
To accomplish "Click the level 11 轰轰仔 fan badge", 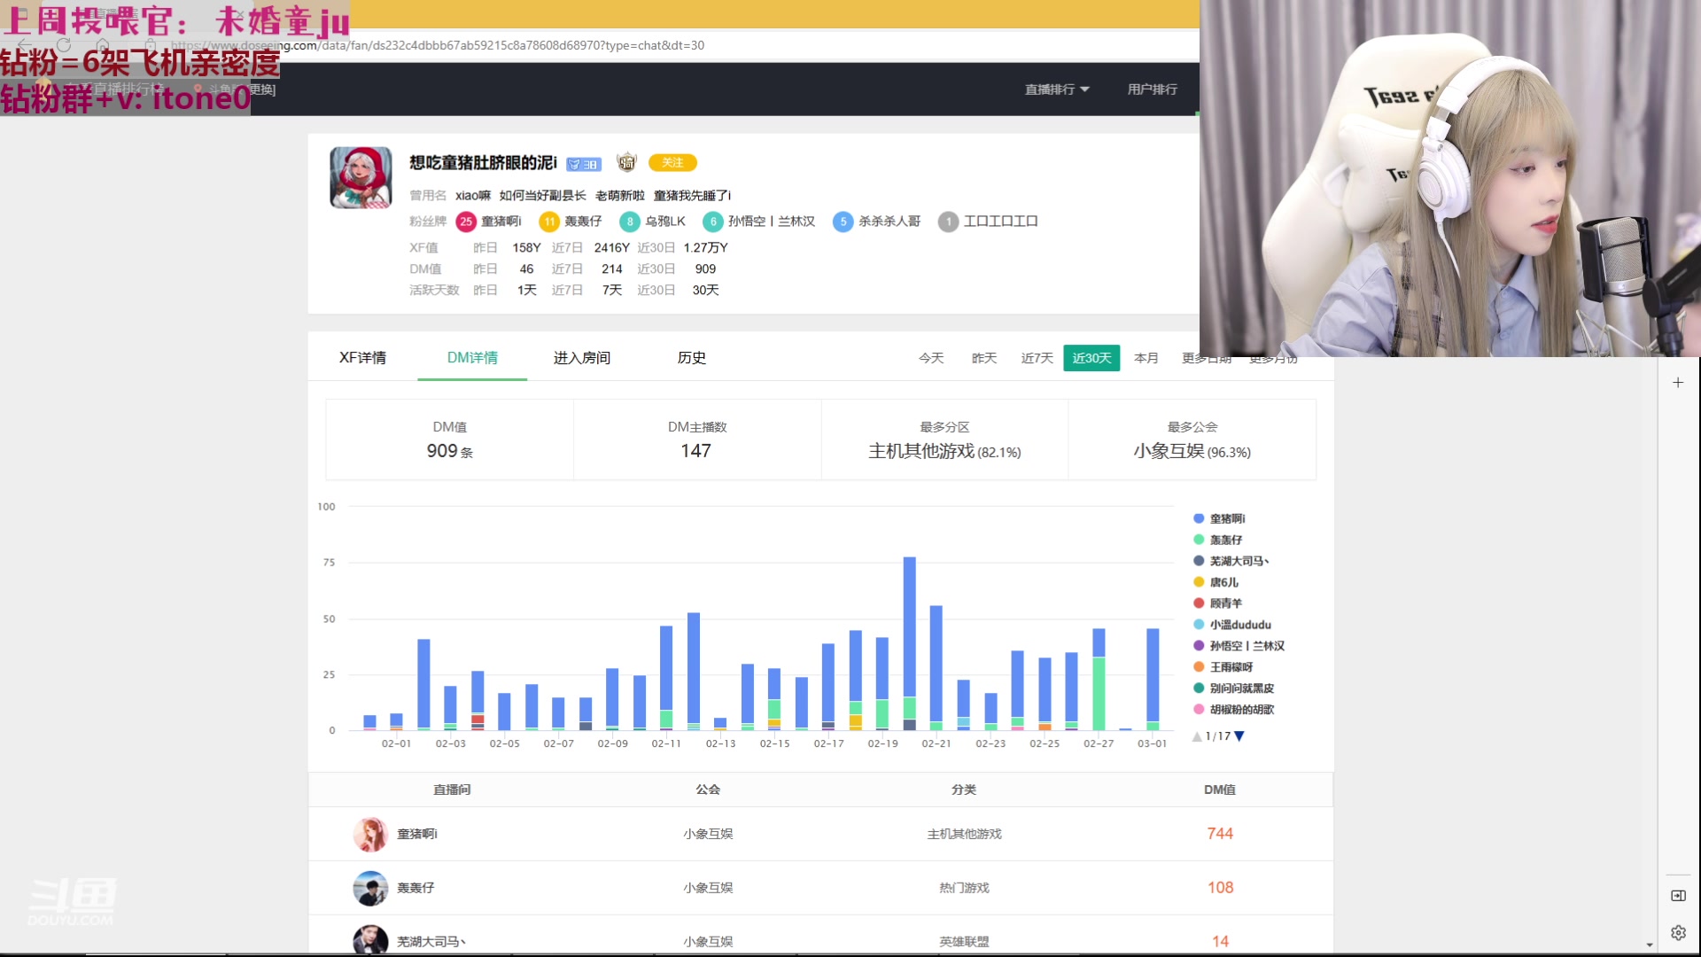I will pyautogui.click(x=549, y=222).
